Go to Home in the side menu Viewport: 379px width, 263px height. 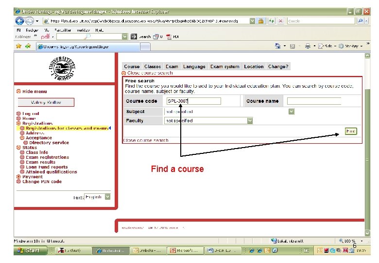[29, 118]
